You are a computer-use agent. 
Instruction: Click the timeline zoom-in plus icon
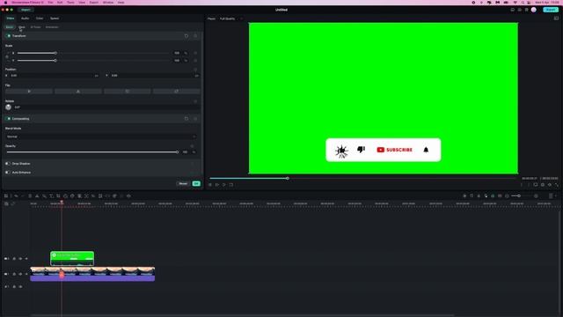tap(536, 195)
